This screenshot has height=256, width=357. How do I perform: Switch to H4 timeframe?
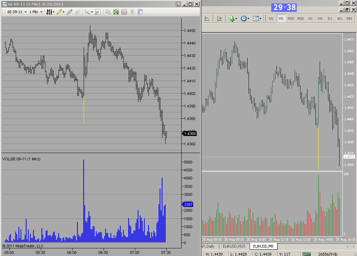pos(320,19)
